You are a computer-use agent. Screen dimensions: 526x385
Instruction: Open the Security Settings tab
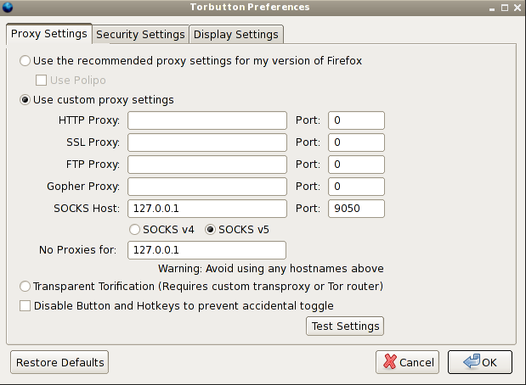pos(140,35)
